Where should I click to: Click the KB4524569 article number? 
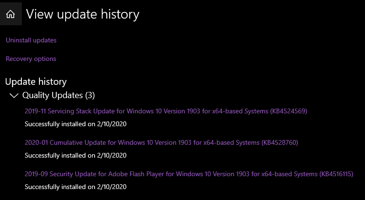tap(288, 111)
